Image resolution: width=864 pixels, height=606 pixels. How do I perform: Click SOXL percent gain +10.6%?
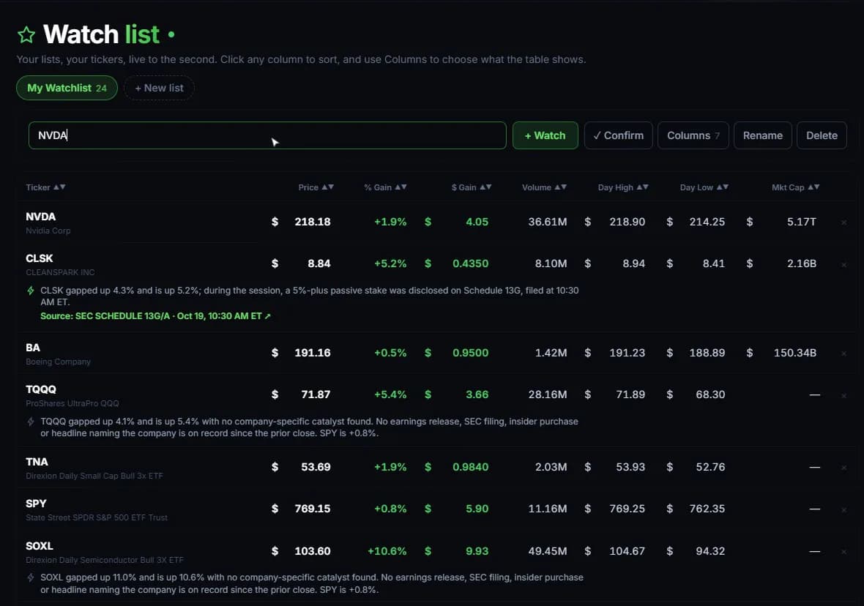387,551
